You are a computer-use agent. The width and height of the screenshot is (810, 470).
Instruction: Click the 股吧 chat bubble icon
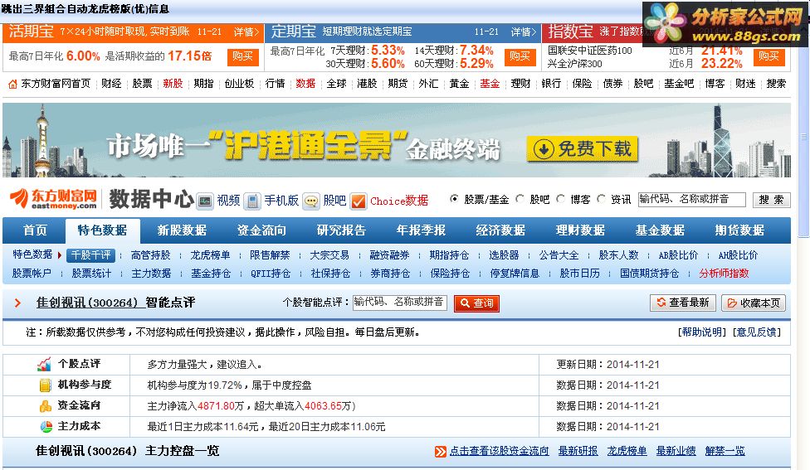pos(311,201)
